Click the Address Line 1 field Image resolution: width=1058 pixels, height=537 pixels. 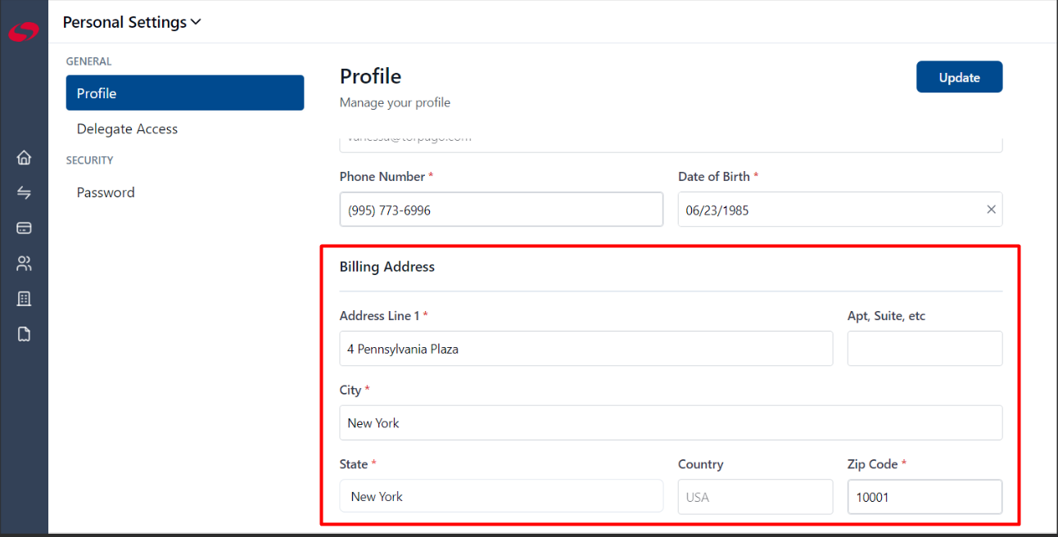pos(586,349)
